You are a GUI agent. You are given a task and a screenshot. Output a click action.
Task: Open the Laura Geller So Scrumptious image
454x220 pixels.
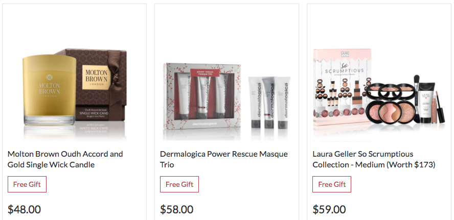point(379,95)
